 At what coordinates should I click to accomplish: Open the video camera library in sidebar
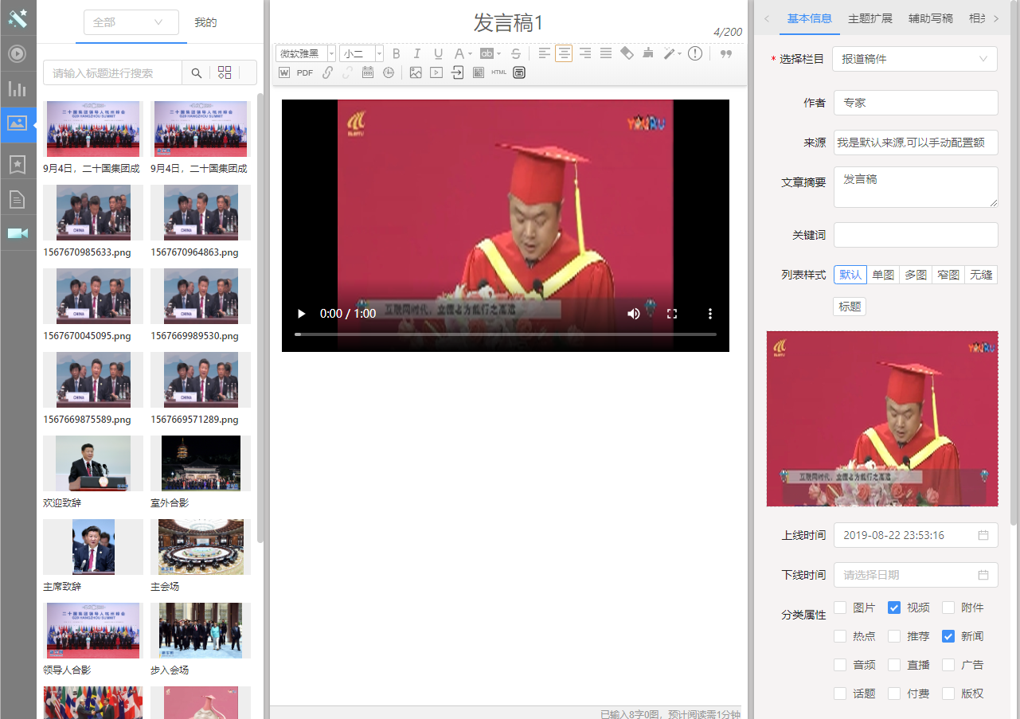[18, 233]
